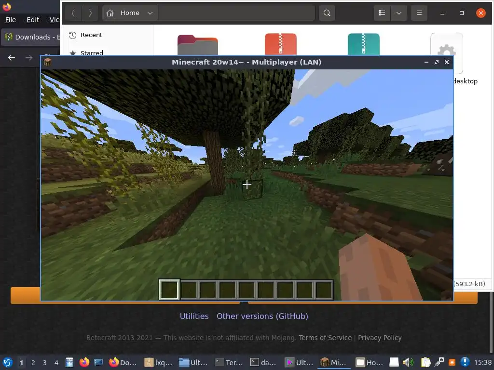Launch Firefox from taskbar quicklaunch
Image resolution: width=494 pixels, height=370 pixels.
[84, 362]
